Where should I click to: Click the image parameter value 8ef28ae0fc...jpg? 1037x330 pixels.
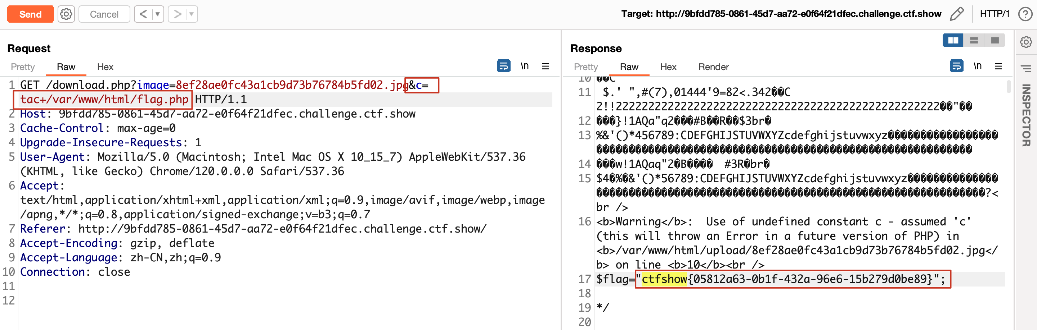[x=292, y=85]
